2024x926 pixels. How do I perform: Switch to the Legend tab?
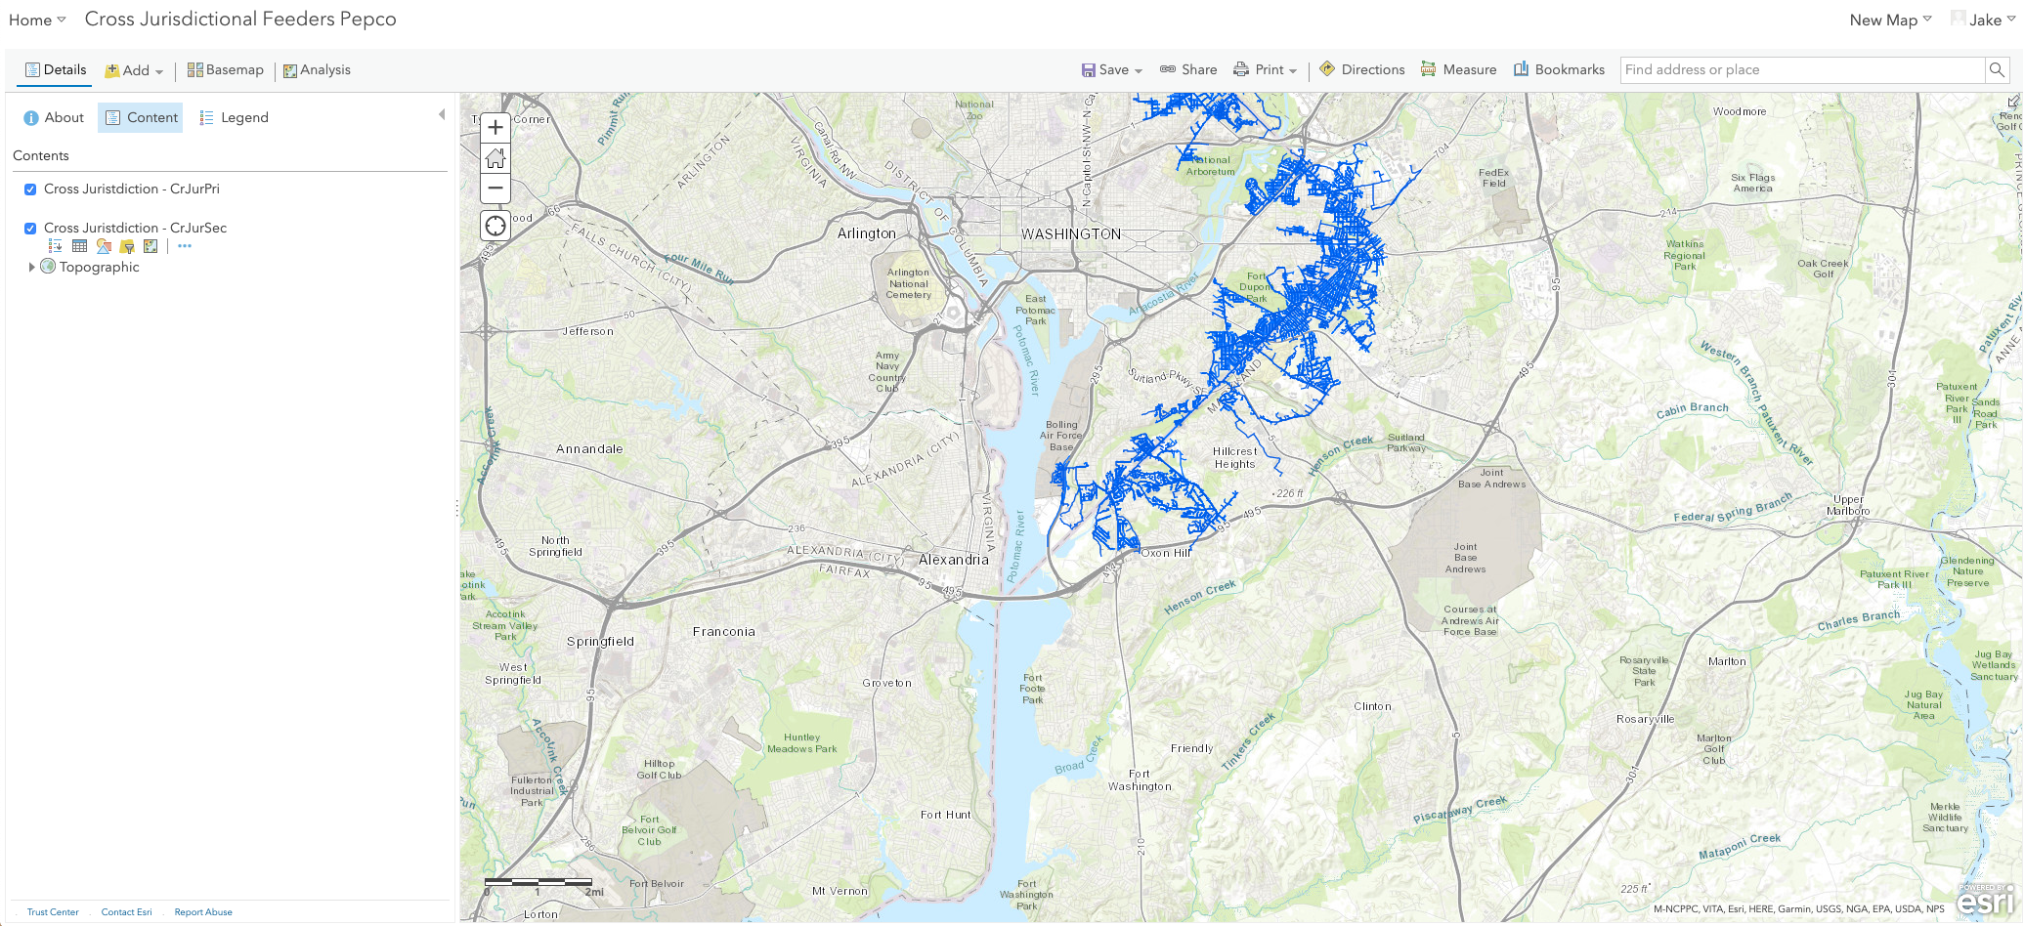234,117
